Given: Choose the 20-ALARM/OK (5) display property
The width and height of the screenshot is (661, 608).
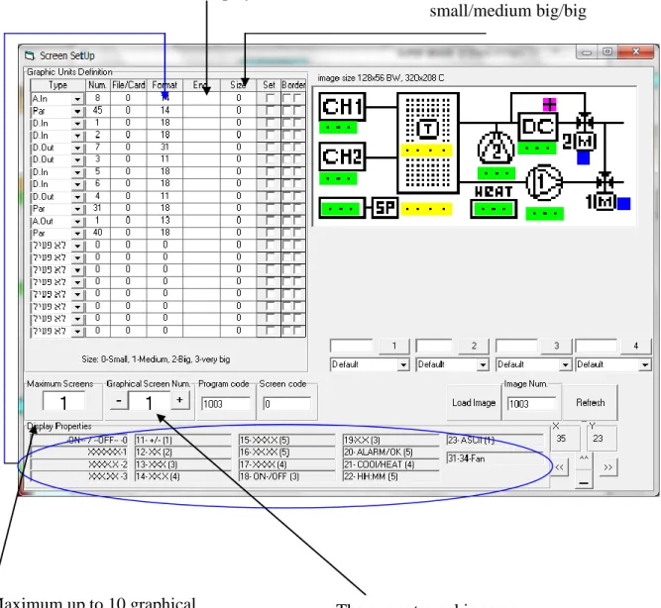Looking at the screenshot, I should pos(390,453).
